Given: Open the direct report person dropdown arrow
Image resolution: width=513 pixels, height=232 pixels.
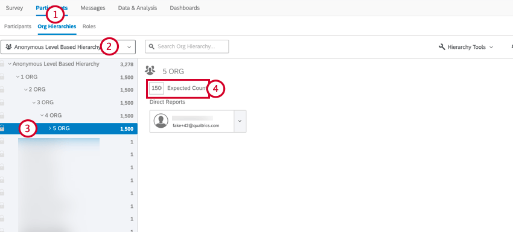Looking at the screenshot, I should click(240, 121).
